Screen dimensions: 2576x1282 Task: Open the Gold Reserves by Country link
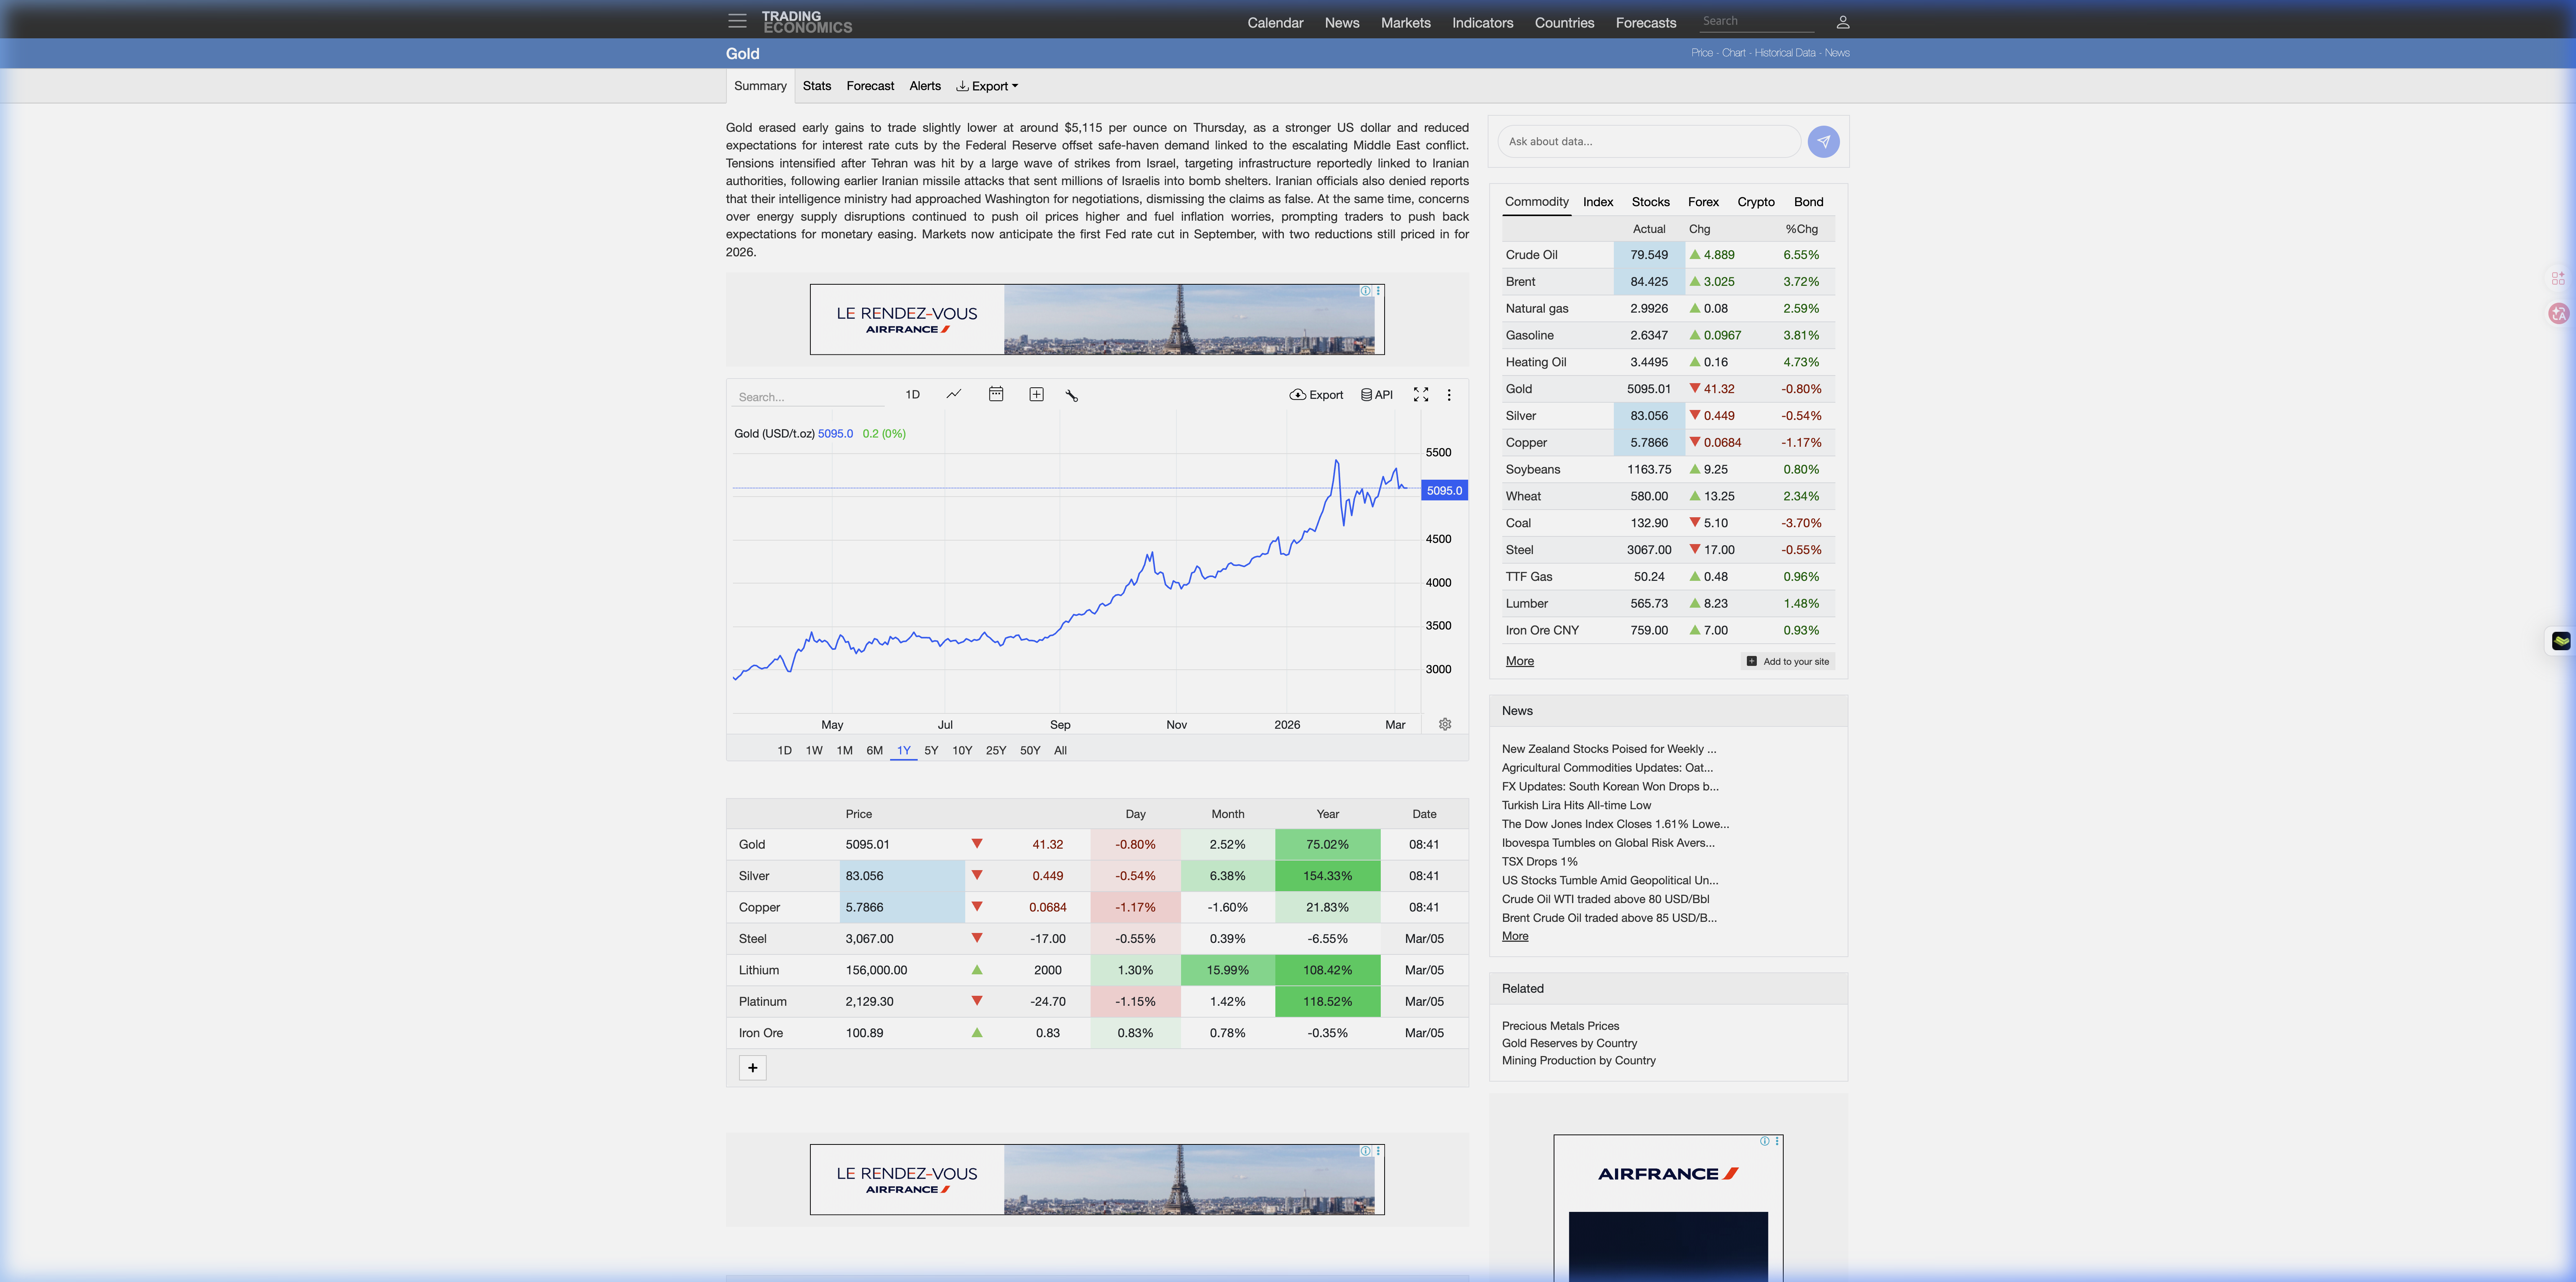[1569, 1043]
